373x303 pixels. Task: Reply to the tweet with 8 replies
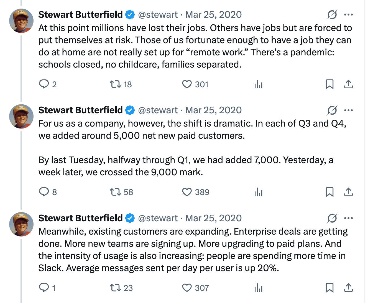pos(44,192)
